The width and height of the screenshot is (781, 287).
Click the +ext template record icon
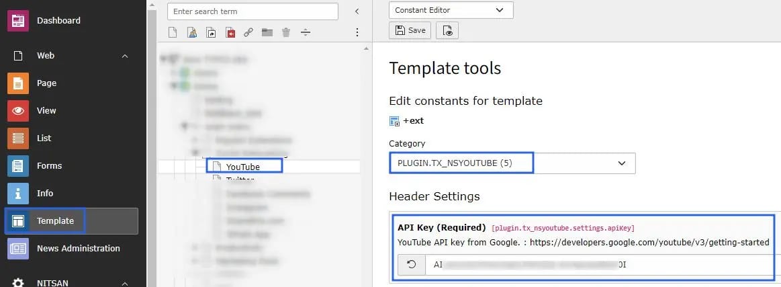point(394,121)
